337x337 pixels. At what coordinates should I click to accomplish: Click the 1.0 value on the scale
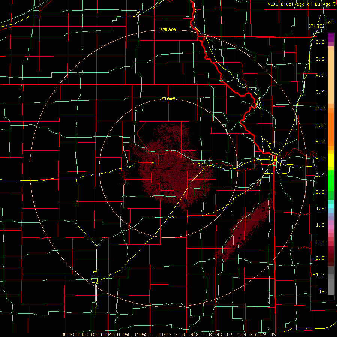[x=320, y=225]
